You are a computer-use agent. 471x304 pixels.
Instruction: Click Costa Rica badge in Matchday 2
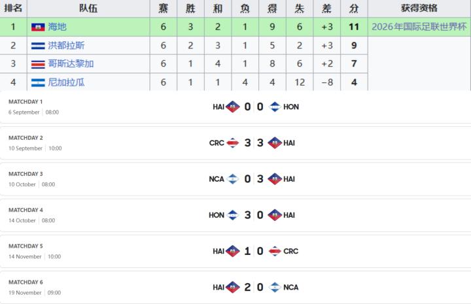(x=232, y=143)
